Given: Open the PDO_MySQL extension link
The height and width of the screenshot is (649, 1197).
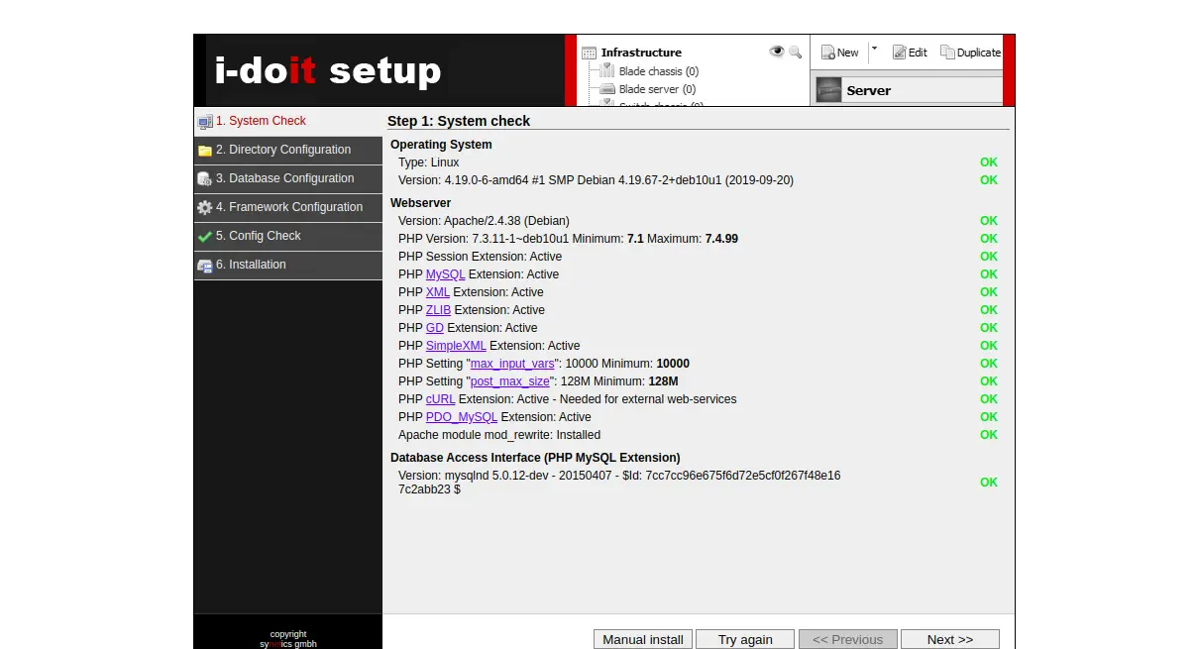Looking at the screenshot, I should click(462, 417).
